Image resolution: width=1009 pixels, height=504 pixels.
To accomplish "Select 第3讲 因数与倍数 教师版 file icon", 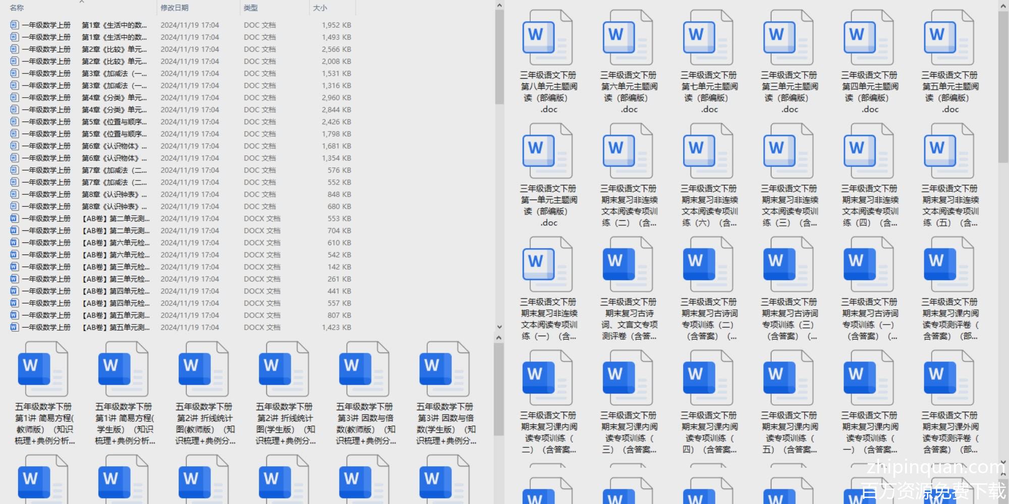I will point(364,369).
